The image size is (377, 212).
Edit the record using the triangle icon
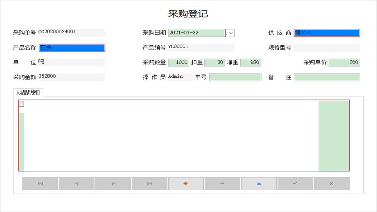point(259,183)
